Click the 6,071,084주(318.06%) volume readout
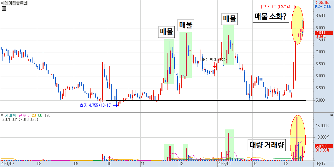The width and height of the screenshot is (334, 167). point(20,119)
